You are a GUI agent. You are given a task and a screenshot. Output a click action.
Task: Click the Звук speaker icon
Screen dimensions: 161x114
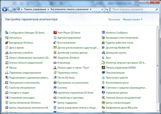click(x=103, y=58)
